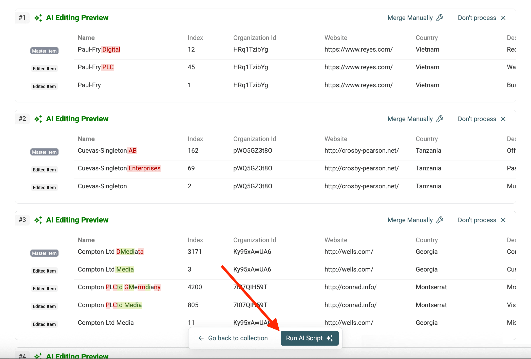
Task: Click Go back to collection
Action: (238, 338)
